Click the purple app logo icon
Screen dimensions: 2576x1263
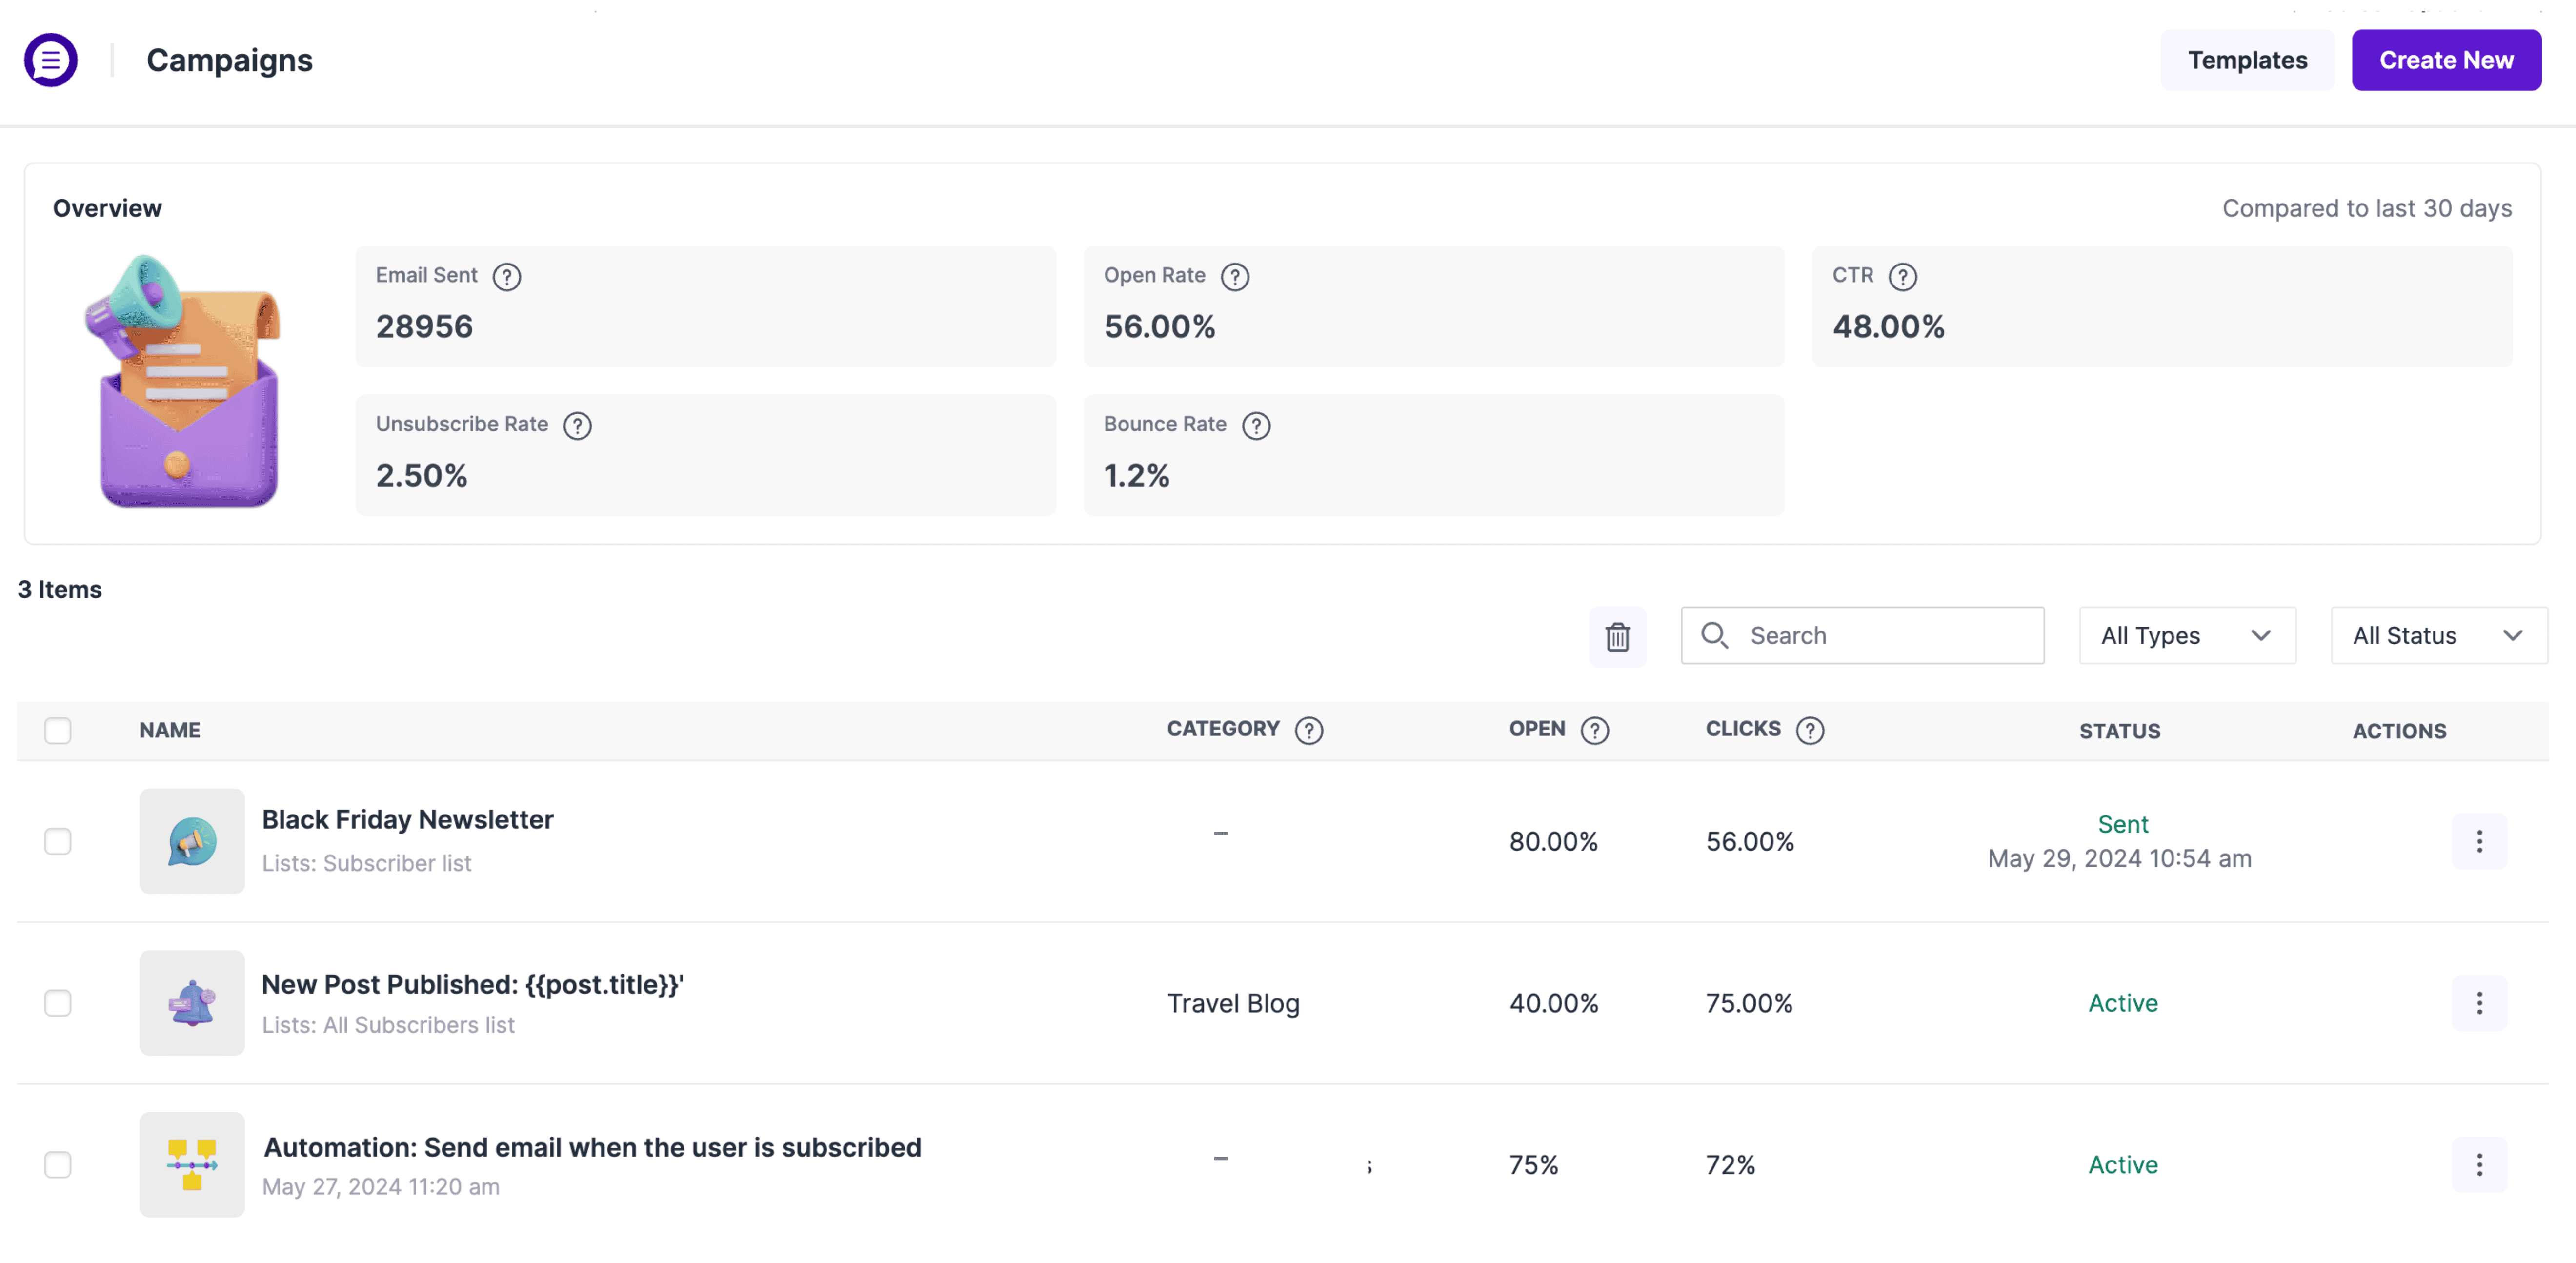[x=51, y=60]
